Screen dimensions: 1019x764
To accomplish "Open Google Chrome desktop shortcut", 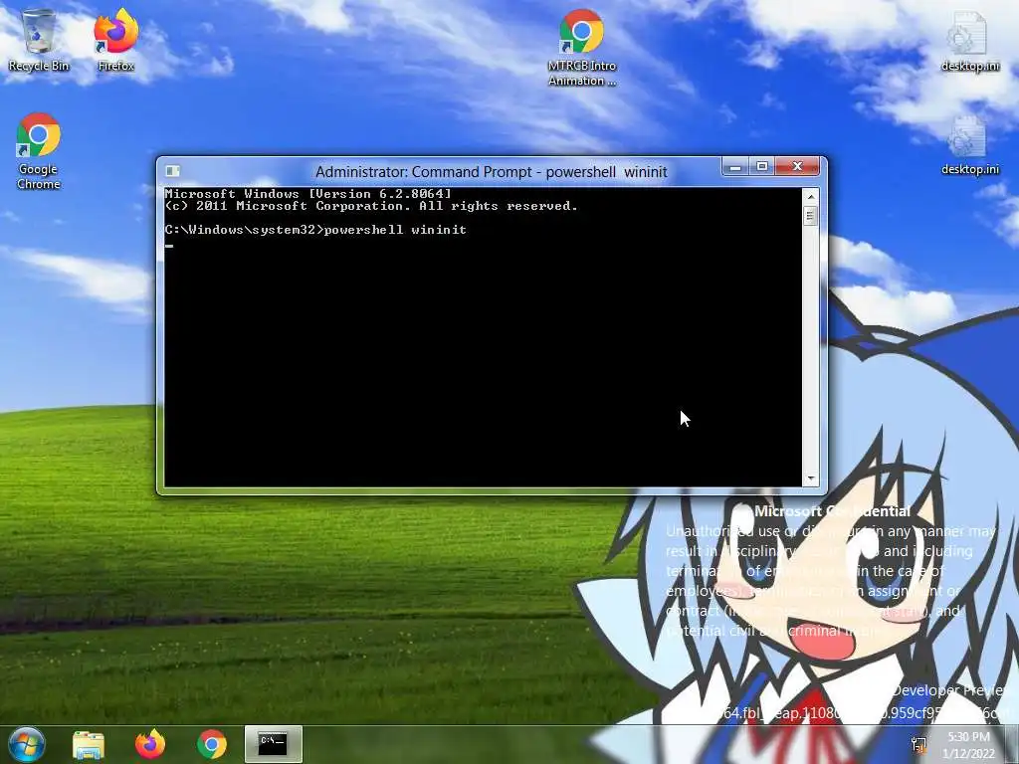I will pos(39,151).
